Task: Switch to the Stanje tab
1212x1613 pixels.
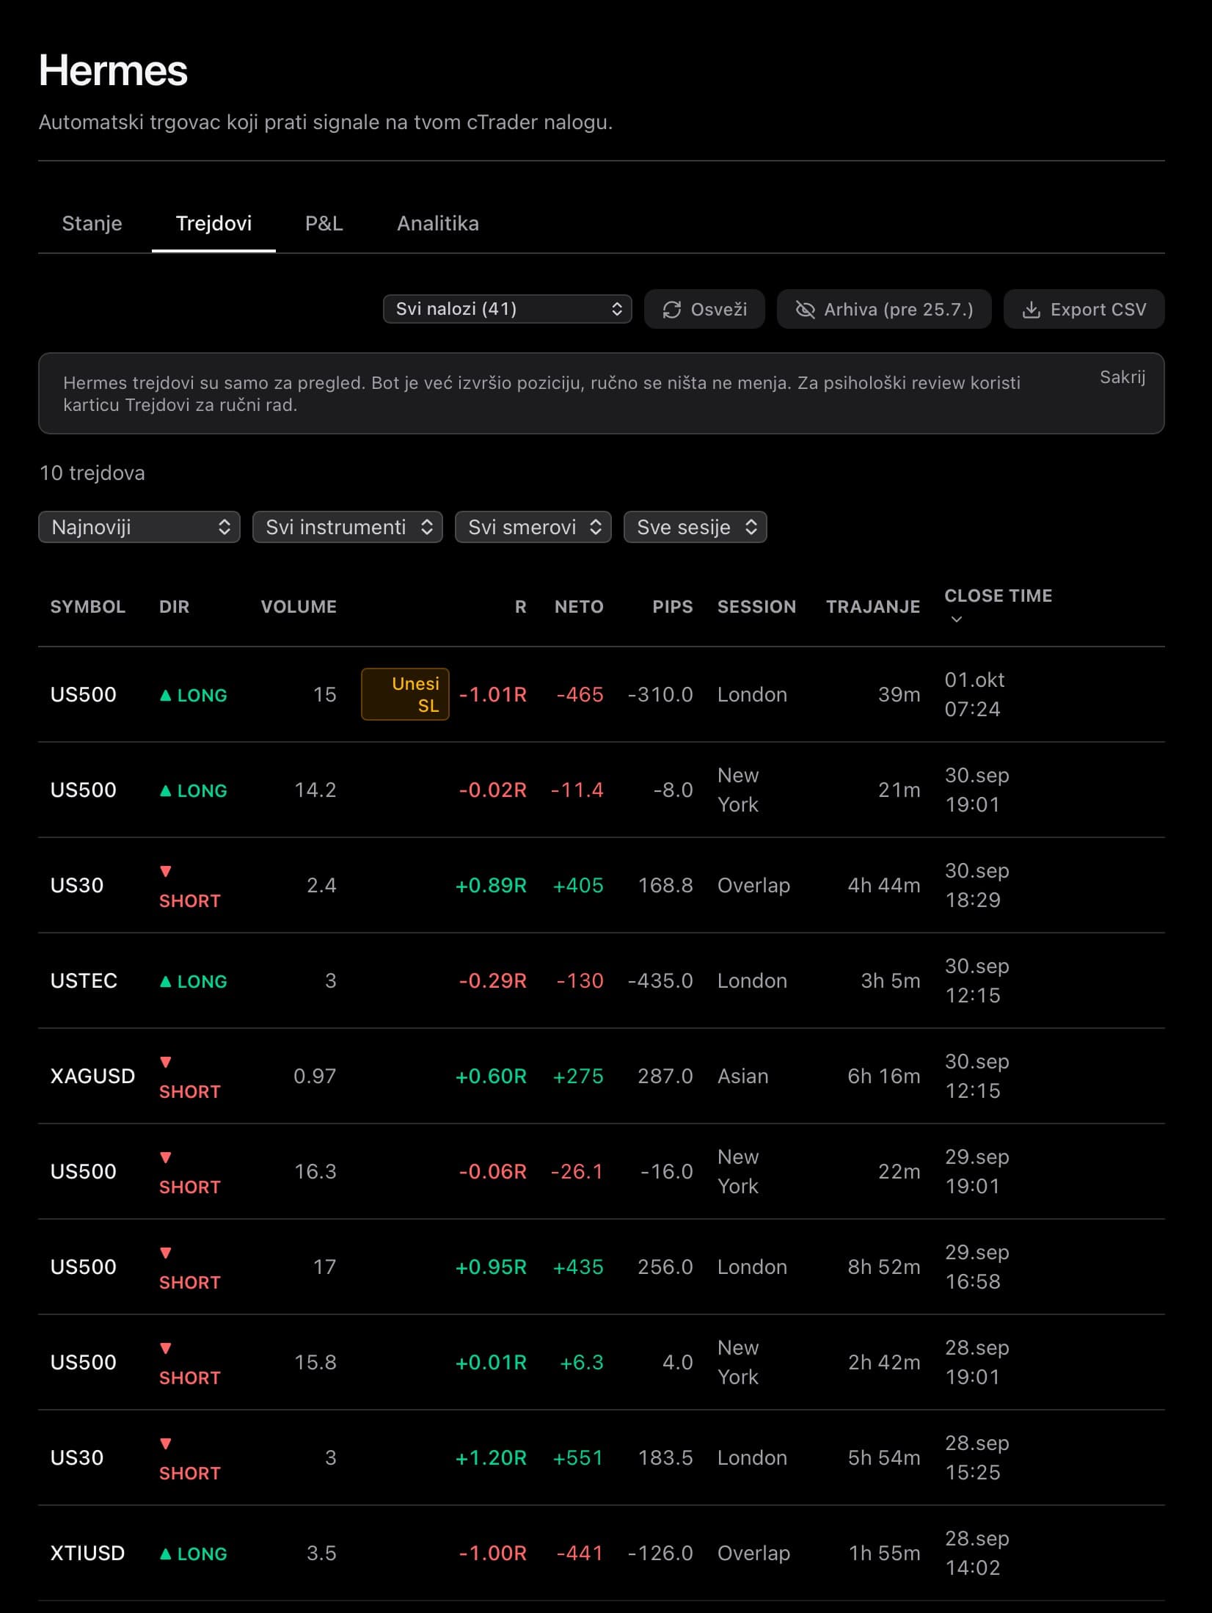Action: (92, 223)
